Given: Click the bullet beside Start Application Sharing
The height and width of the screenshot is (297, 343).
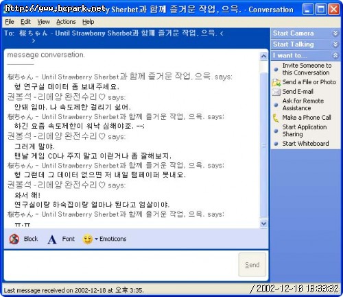Looking at the screenshot, I should click(276, 131).
